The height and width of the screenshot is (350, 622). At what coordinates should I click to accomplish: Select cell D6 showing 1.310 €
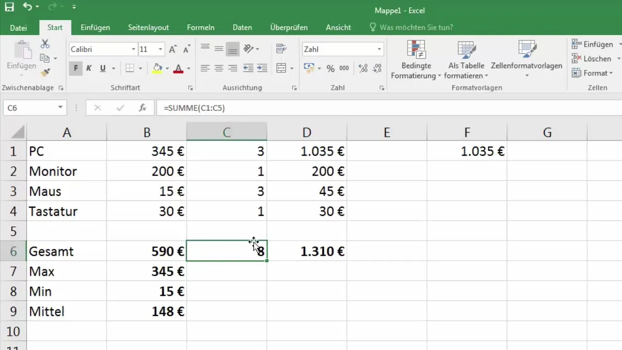pyautogui.click(x=307, y=251)
